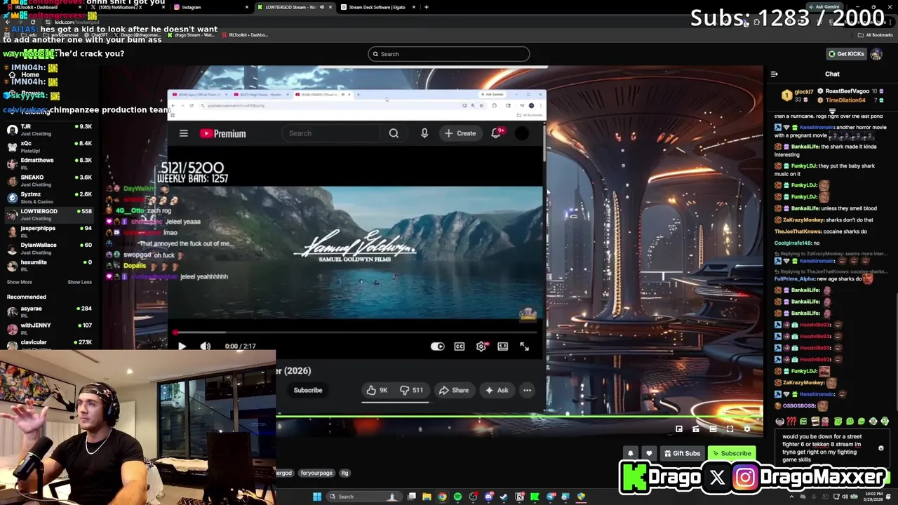Open TJR channel in sidebar

pos(49,130)
